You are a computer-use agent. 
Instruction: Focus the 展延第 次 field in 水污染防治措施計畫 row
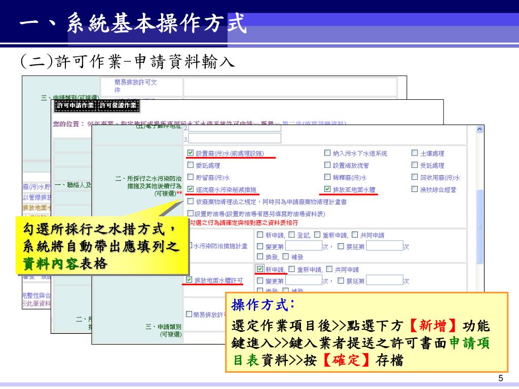[x=385, y=246]
